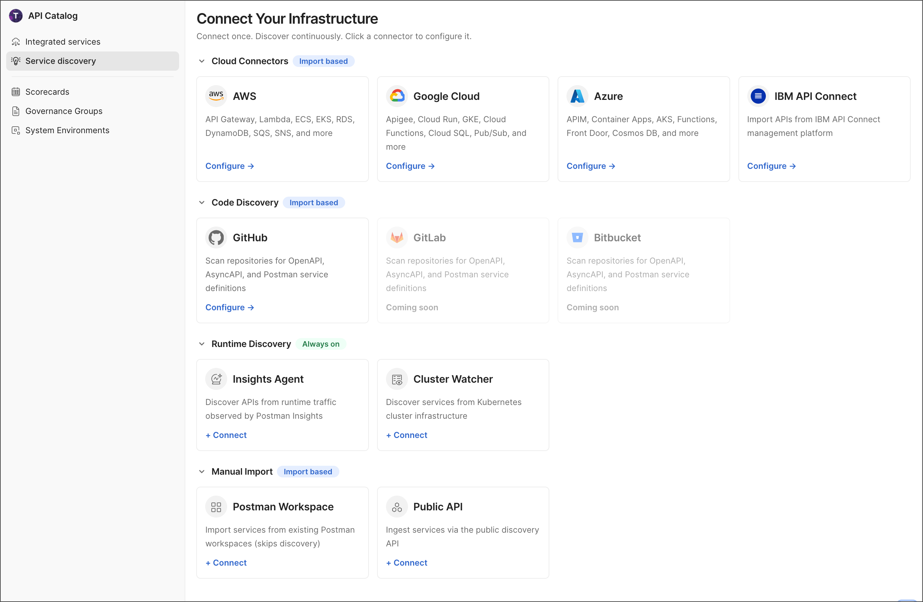The image size is (923, 602).
Task: Collapse the Cloud Connectors section
Action: coord(202,61)
